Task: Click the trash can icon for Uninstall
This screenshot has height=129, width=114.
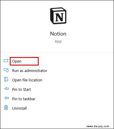Action: [6, 108]
